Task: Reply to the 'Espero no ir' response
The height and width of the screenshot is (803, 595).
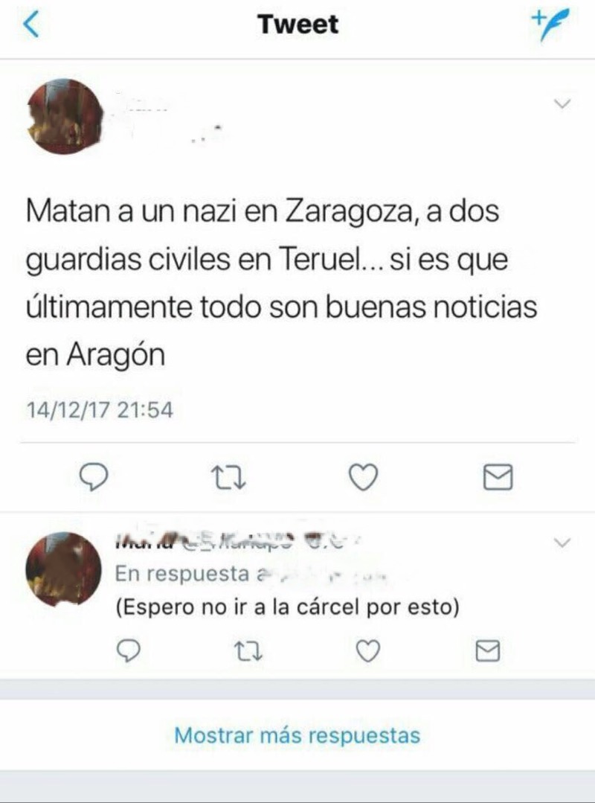Action: point(128,651)
